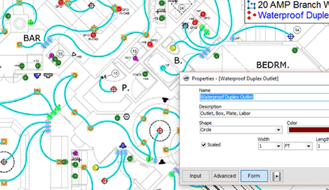Image resolution: width=329 pixels, height=190 pixels.
Task: Select the green marker labeled +72
Action: [x=162, y=18]
